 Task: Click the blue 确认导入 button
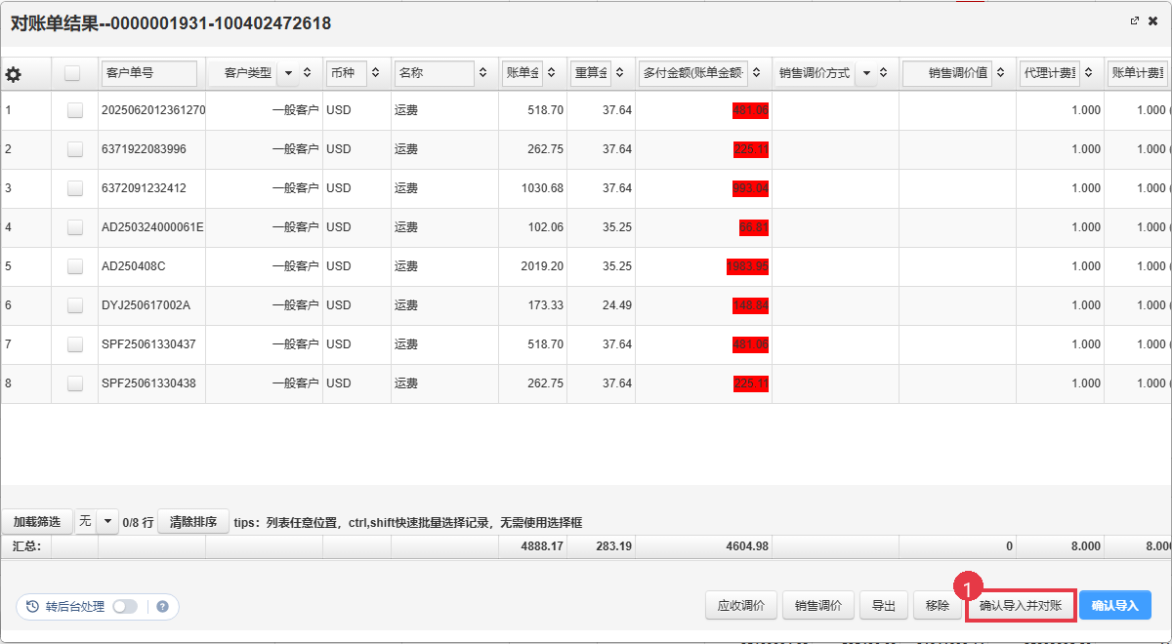(1115, 605)
